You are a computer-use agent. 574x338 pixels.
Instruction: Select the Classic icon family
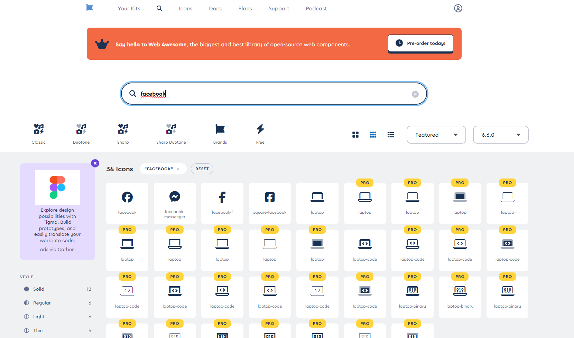tap(39, 134)
